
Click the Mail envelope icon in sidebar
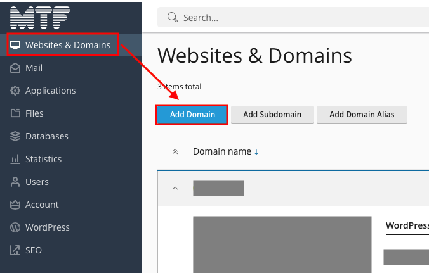pyautogui.click(x=15, y=68)
